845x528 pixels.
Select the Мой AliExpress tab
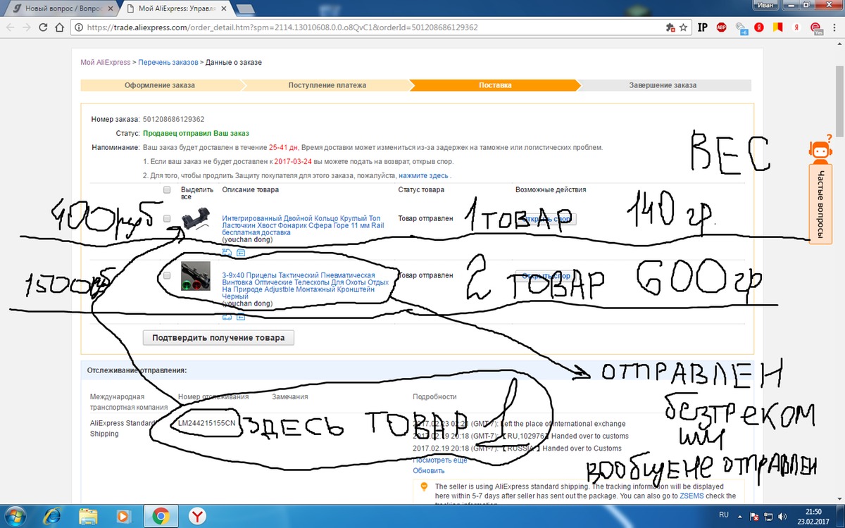176,9
